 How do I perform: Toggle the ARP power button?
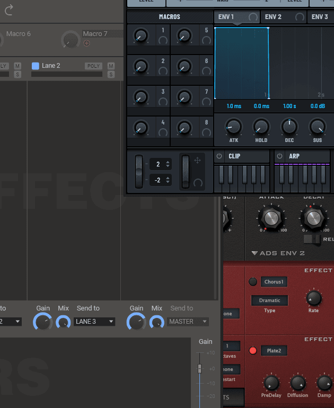(279, 156)
